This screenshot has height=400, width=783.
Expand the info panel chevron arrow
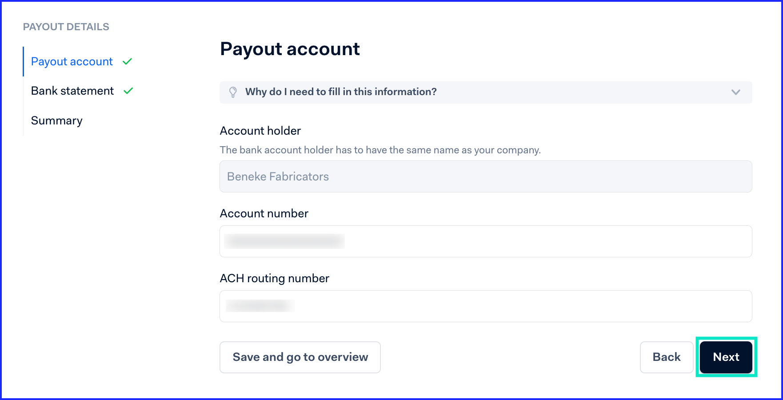(x=736, y=92)
